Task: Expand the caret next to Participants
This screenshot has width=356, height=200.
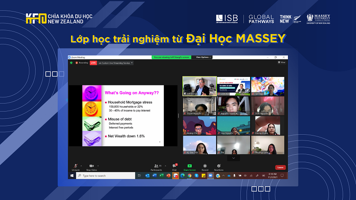Action: [165, 166]
